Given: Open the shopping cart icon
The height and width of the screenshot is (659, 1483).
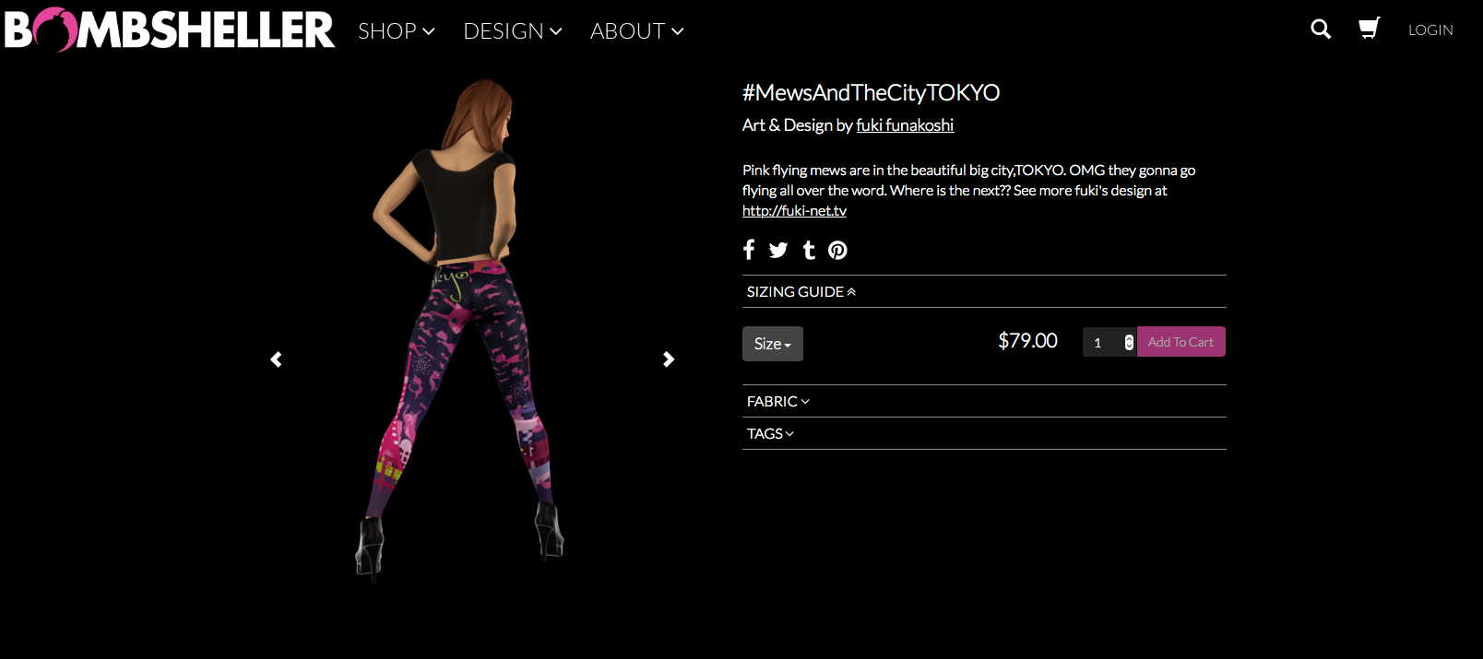Looking at the screenshot, I should [x=1370, y=29].
